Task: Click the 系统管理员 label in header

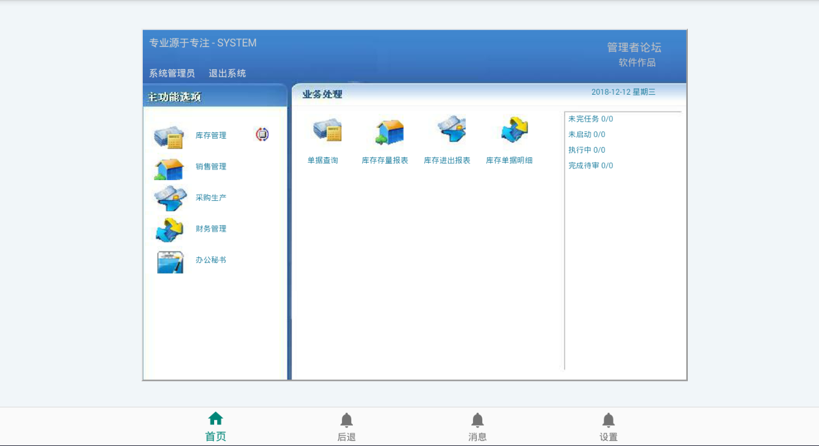Action: click(x=172, y=73)
